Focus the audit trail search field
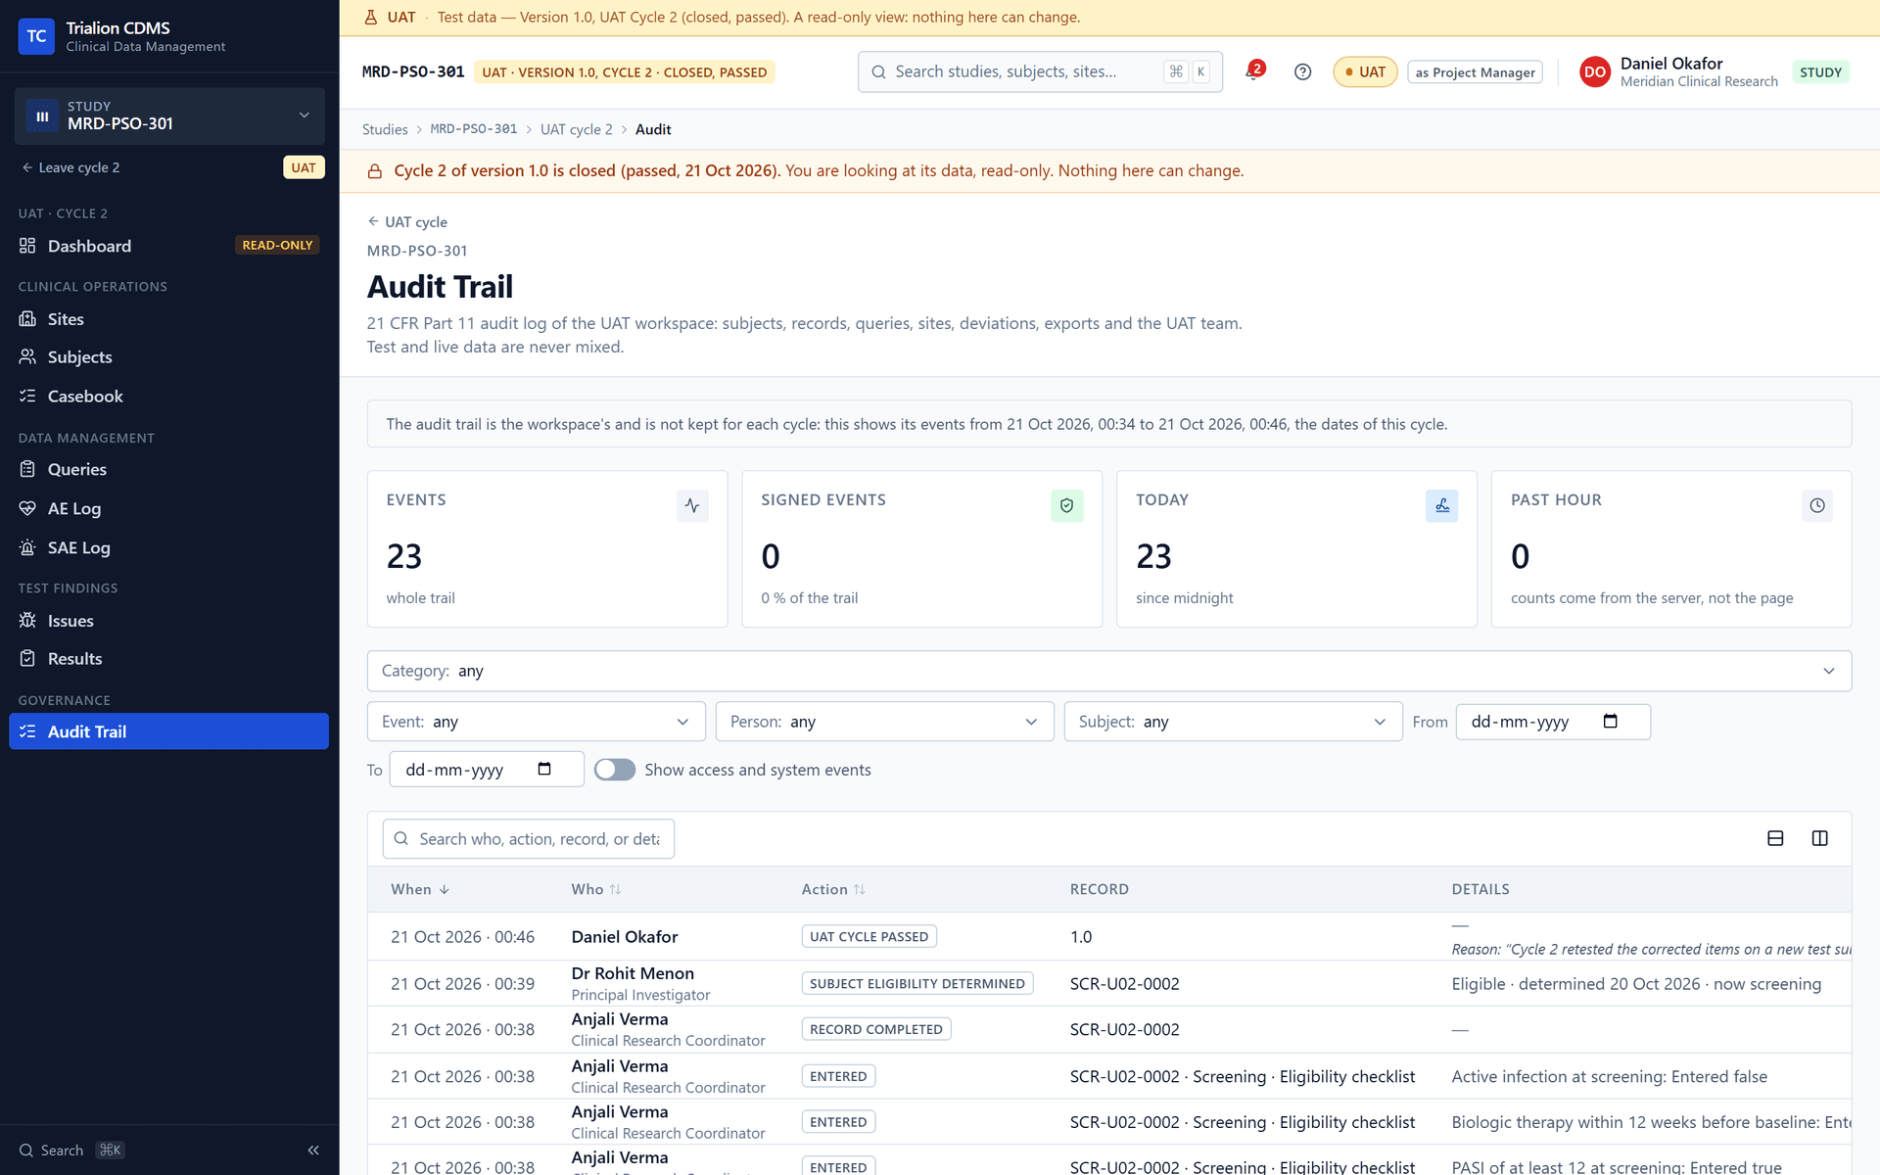 coord(529,839)
